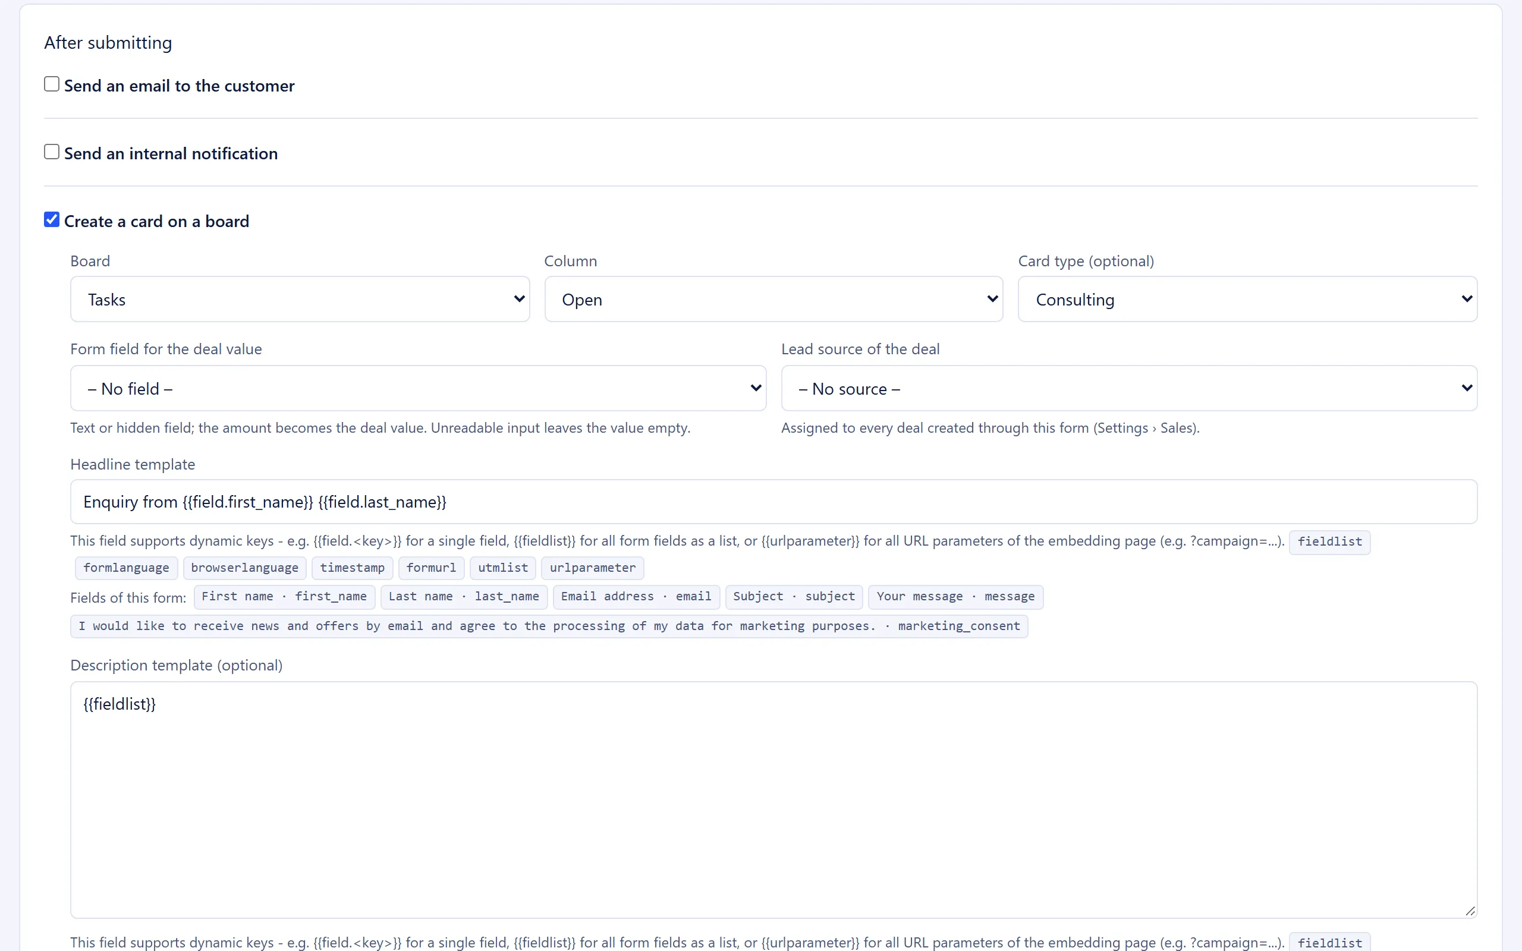Viewport: 1522px width, 951px height.
Task: Insert the formurl dynamic key
Action: [x=432, y=568]
